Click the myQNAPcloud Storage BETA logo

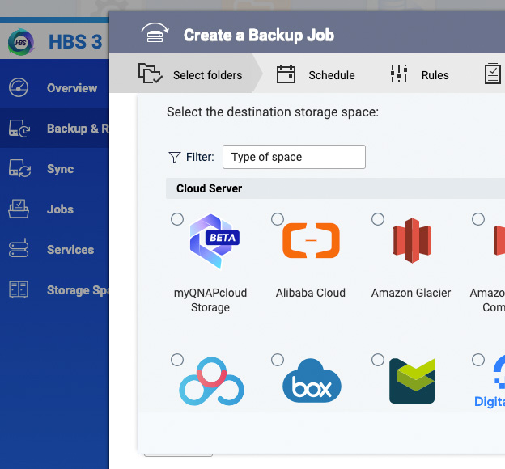[210, 241]
